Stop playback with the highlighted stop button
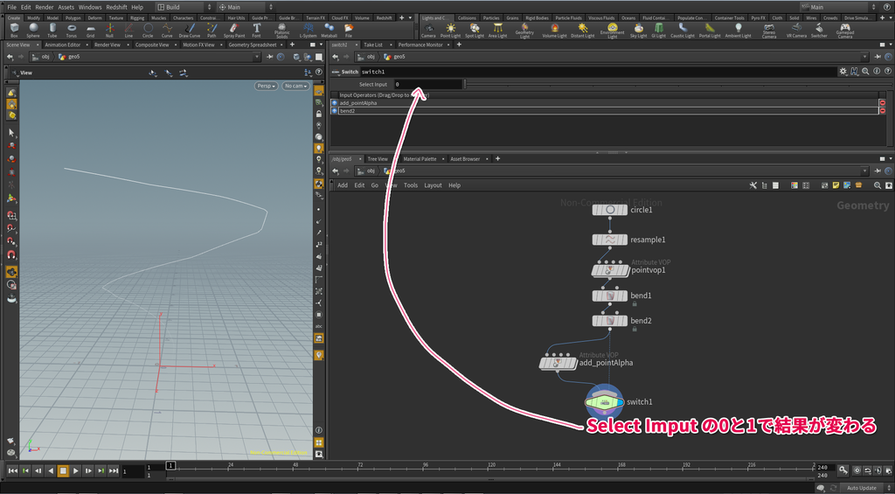The width and height of the screenshot is (895, 494). [63, 470]
